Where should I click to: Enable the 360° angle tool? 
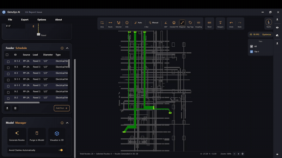166,24
